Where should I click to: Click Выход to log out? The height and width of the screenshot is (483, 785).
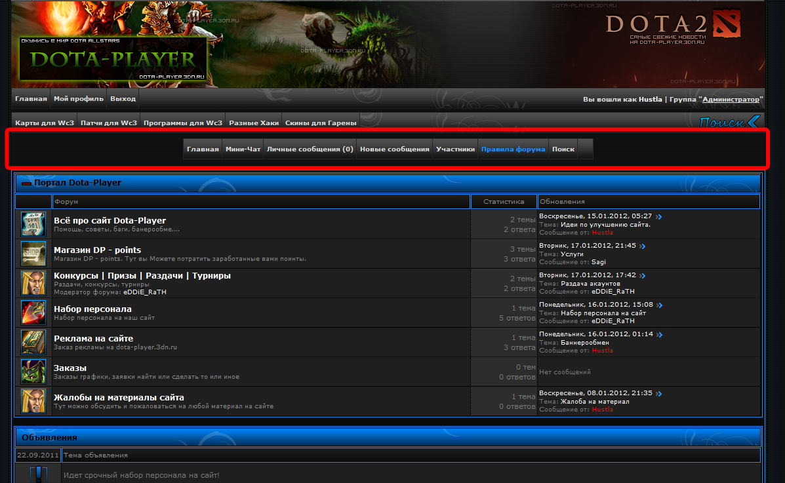point(123,98)
